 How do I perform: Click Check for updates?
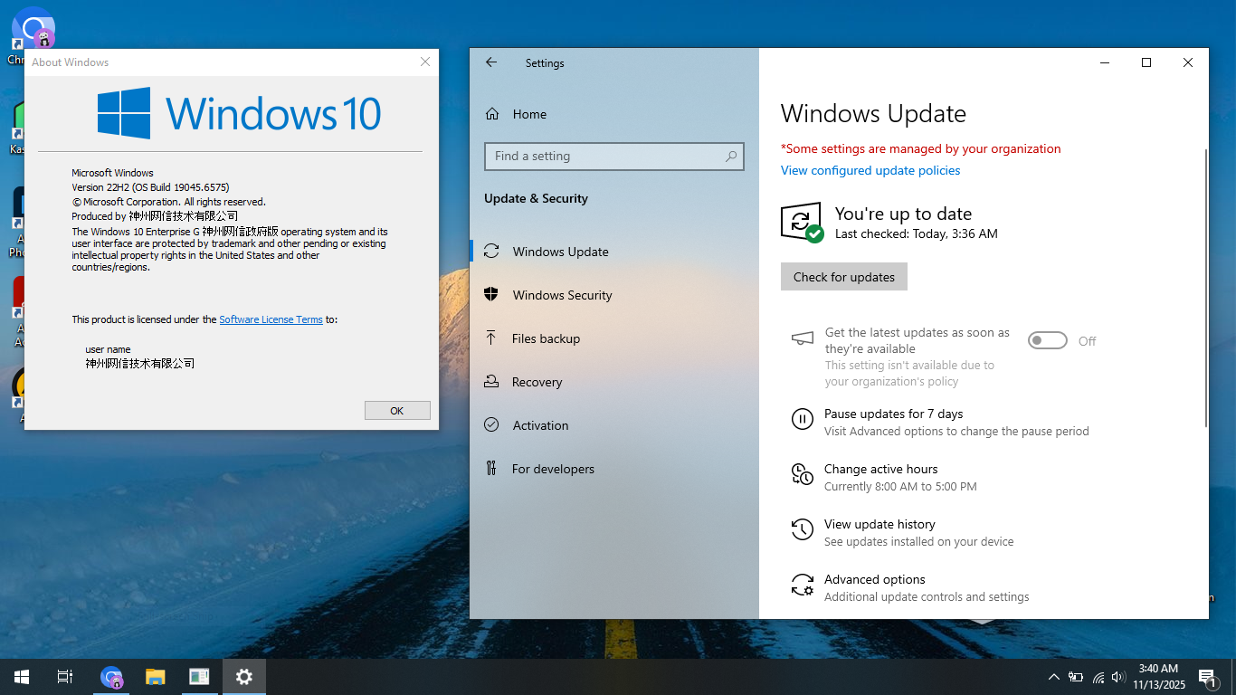tap(844, 277)
